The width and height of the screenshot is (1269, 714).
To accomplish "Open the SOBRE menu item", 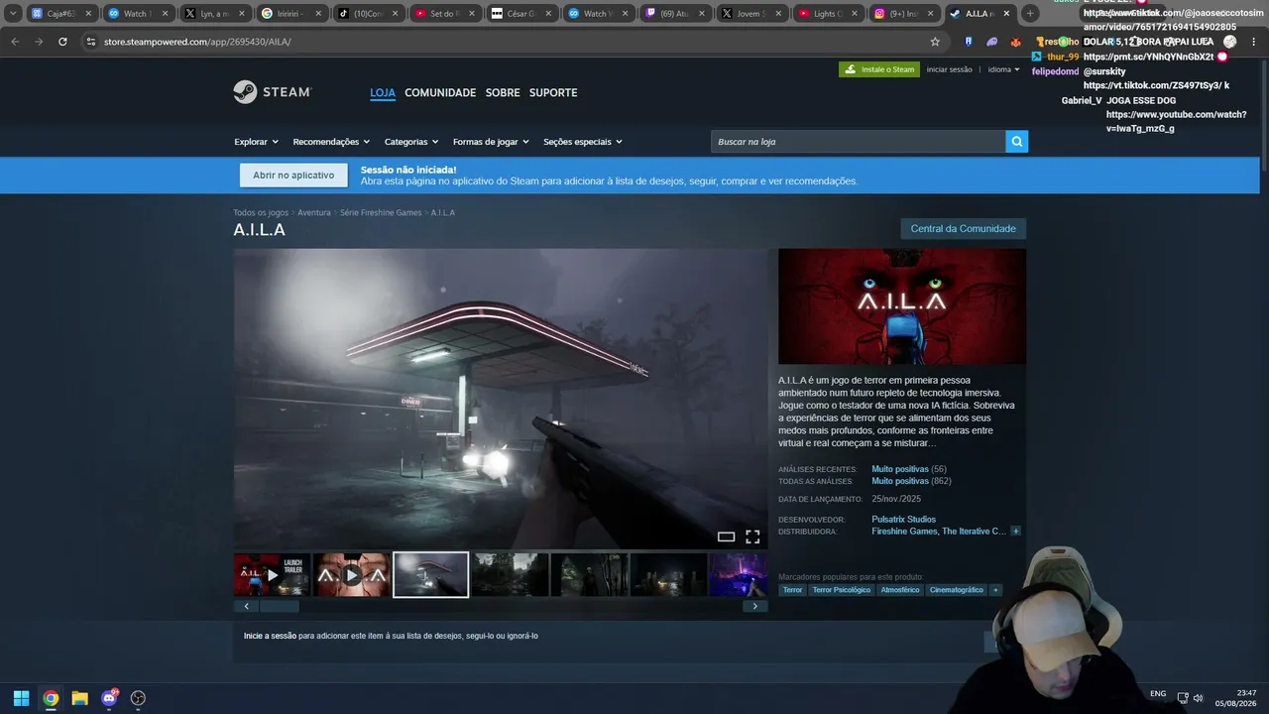I will [503, 92].
